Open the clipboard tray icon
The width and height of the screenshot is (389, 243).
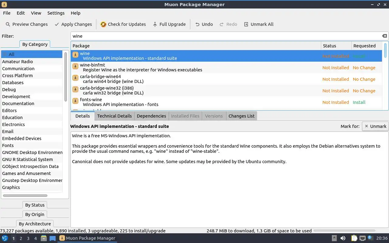click(354, 238)
